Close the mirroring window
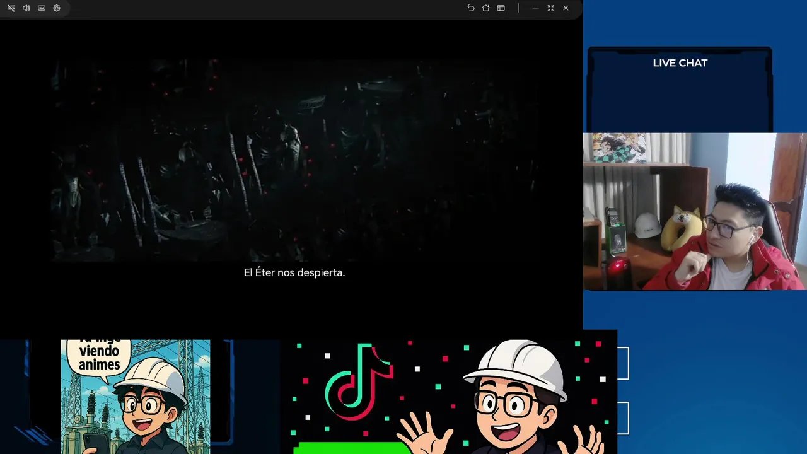The width and height of the screenshot is (807, 454). pos(566,8)
